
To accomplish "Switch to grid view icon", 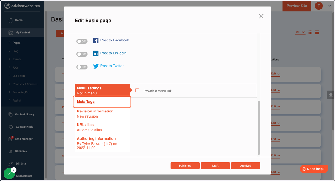I will [310, 32].
